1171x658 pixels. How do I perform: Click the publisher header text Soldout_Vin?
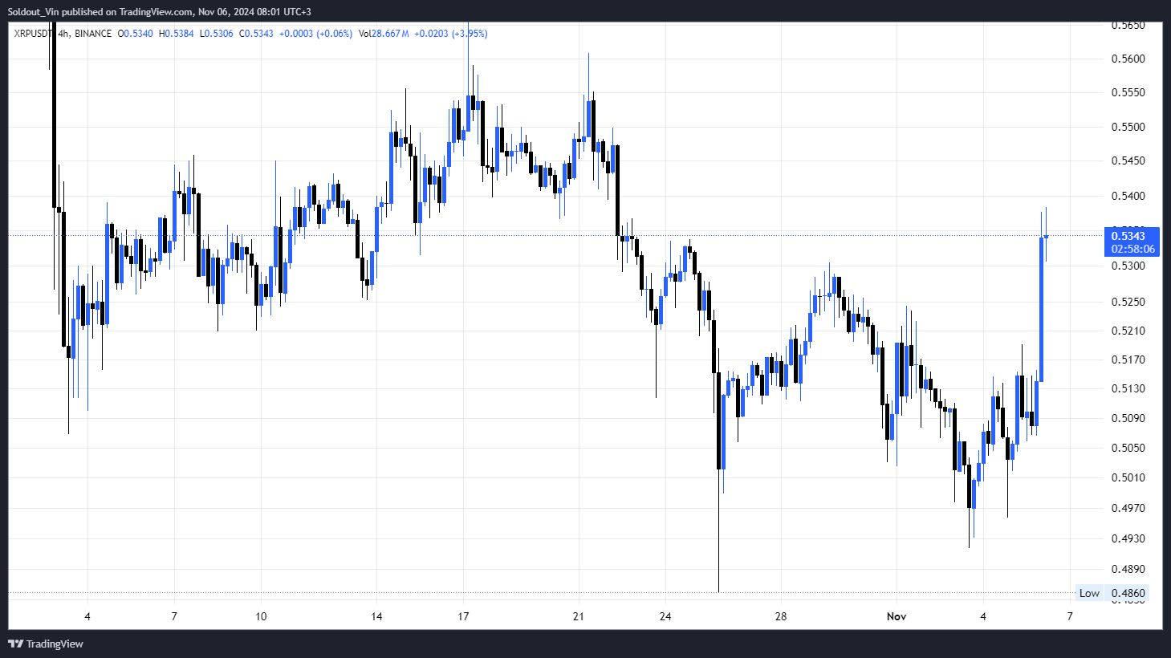tap(33, 12)
